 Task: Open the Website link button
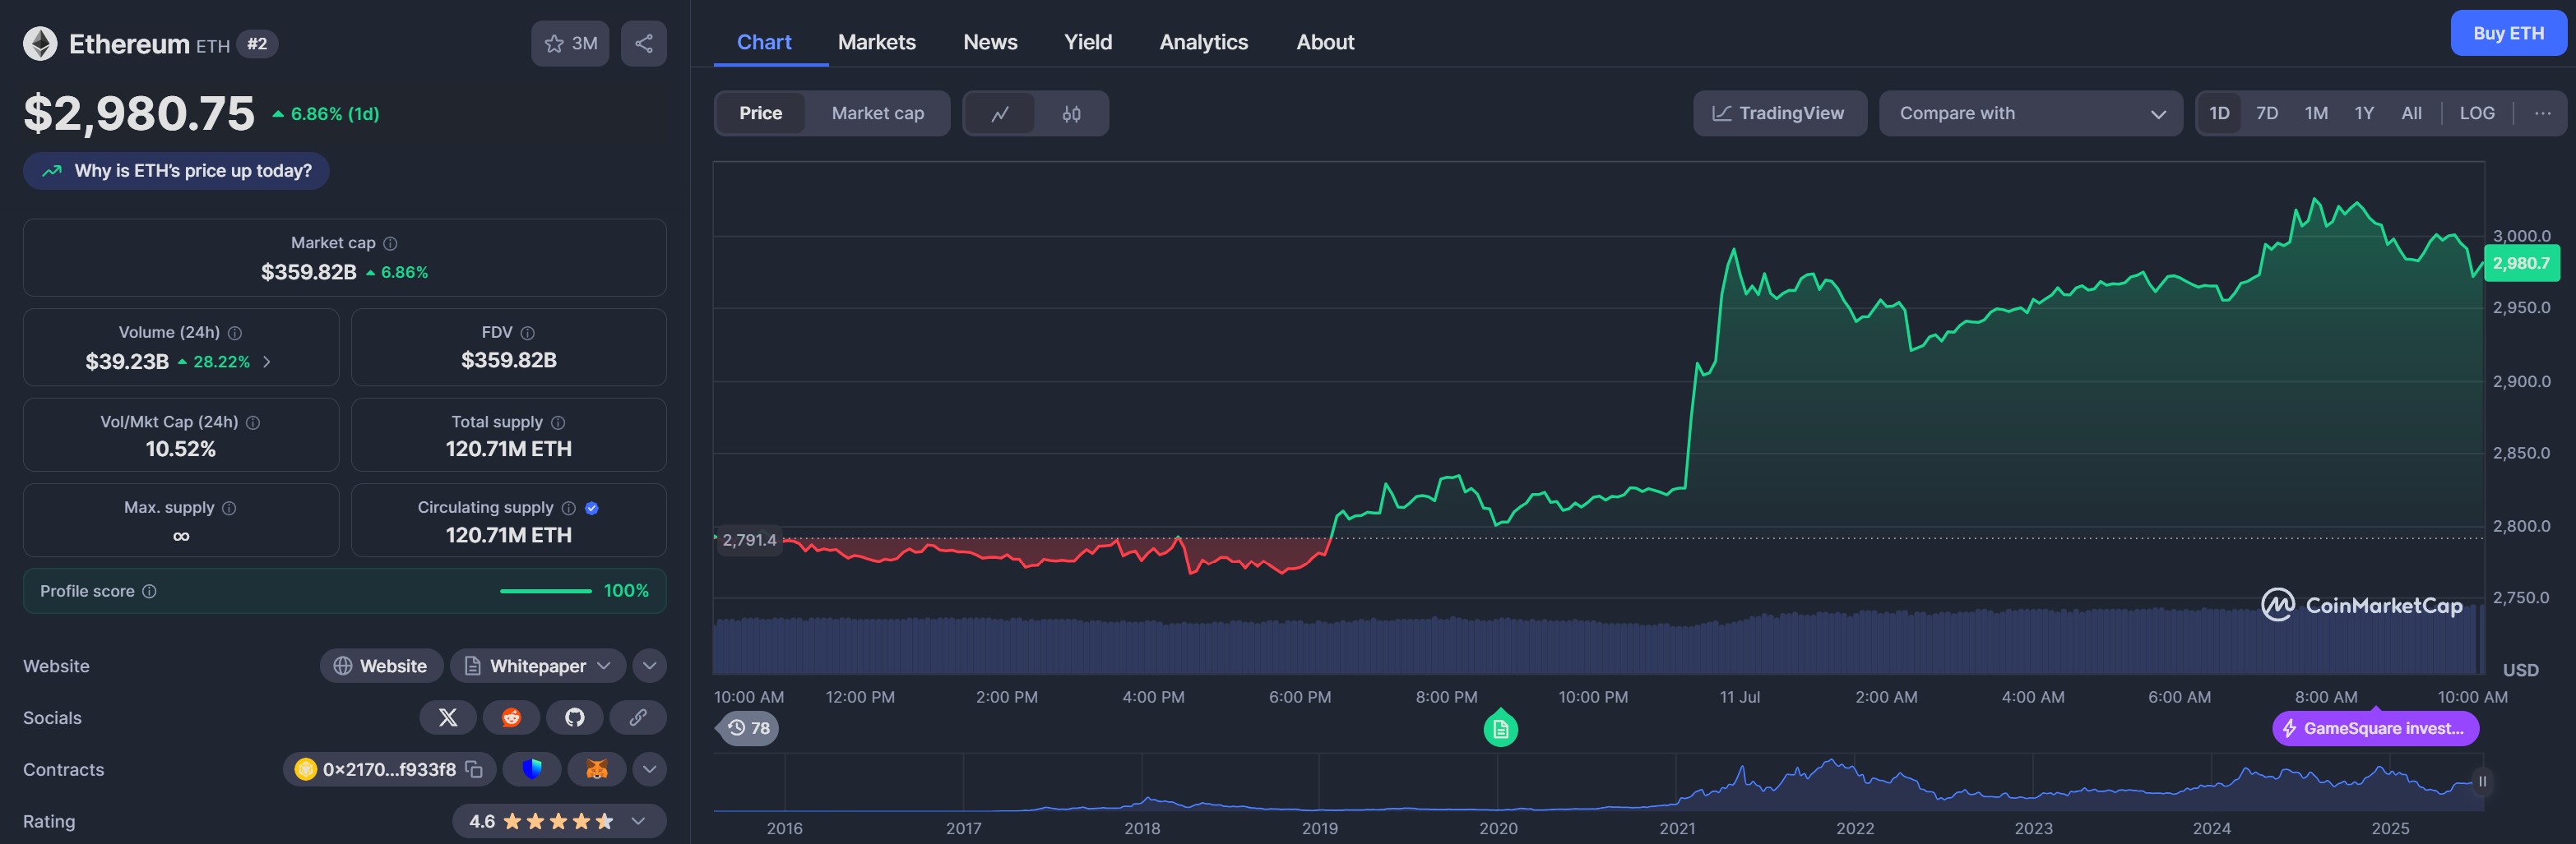pos(381,665)
